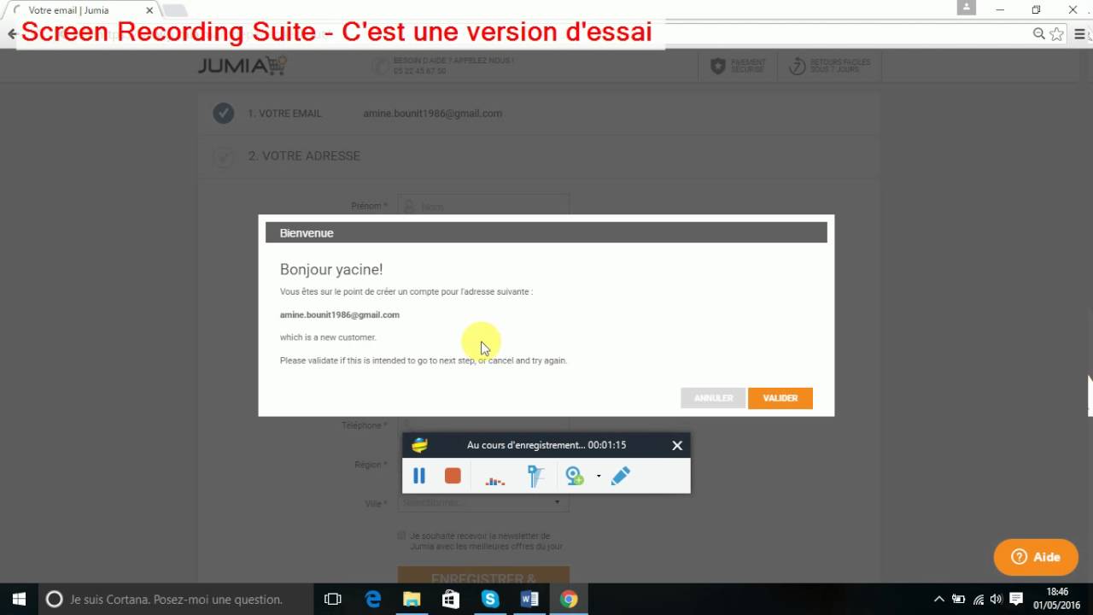Open the Windows Store taskbar icon
This screenshot has height=615, width=1093.
pyautogui.click(x=451, y=600)
